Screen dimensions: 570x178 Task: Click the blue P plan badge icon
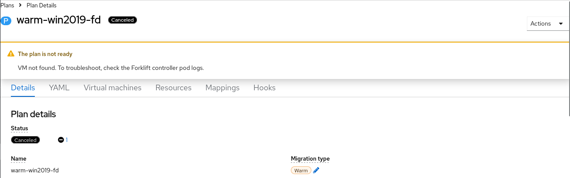[6, 20]
